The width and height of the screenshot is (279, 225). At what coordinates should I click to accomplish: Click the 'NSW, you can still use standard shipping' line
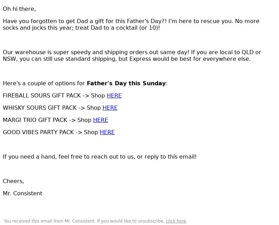pos(127,59)
